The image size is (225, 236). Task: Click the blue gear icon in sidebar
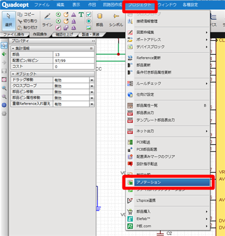[x=4, y=105]
